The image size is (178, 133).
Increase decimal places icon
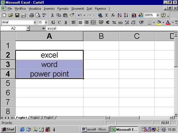(x=127, y=22)
